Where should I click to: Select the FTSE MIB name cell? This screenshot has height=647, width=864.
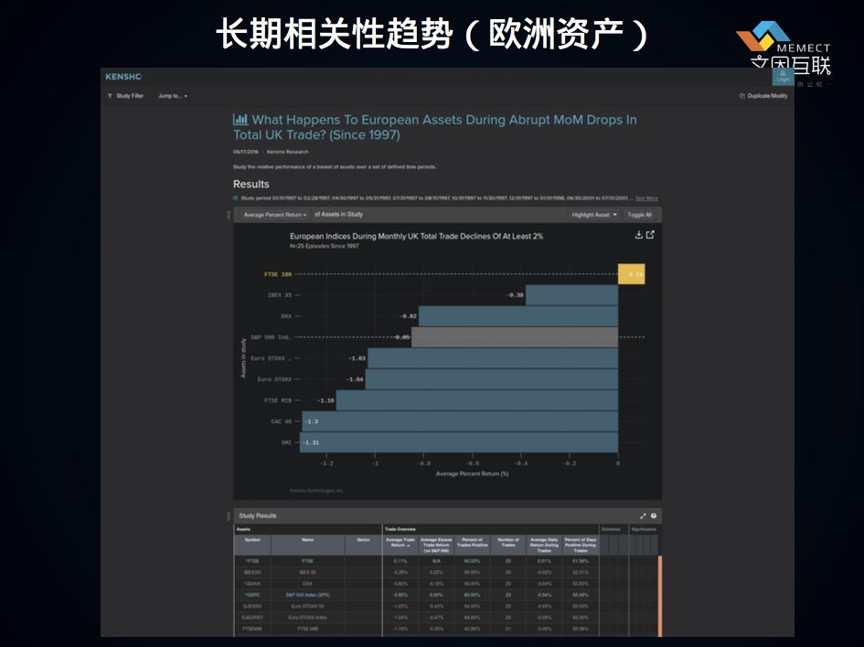(307, 629)
